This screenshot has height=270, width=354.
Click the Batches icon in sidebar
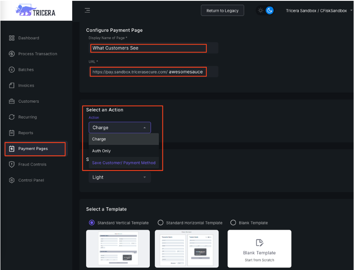[12, 70]
